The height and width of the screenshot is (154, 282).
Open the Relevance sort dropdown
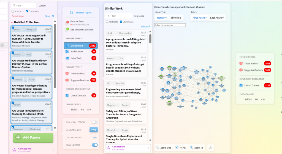[139, 16]
